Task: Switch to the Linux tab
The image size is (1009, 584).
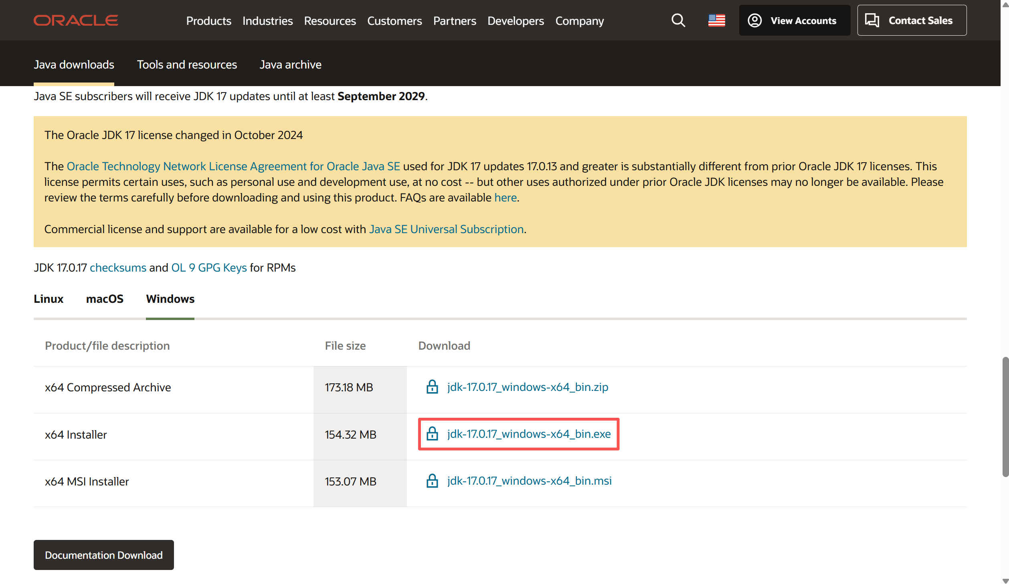Action: pyautogui.click(x=49, y=299)
